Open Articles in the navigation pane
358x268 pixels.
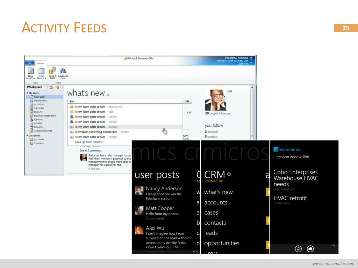coord(36,123)
